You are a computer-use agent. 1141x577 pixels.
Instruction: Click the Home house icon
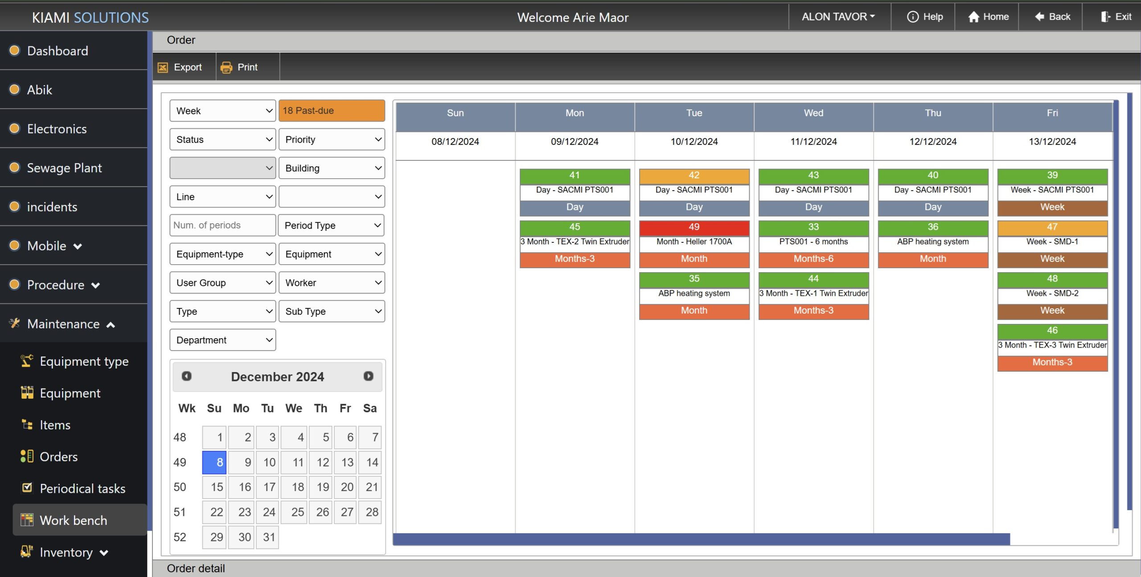(973, 17)
